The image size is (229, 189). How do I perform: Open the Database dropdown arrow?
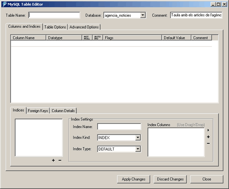[143, 15]
